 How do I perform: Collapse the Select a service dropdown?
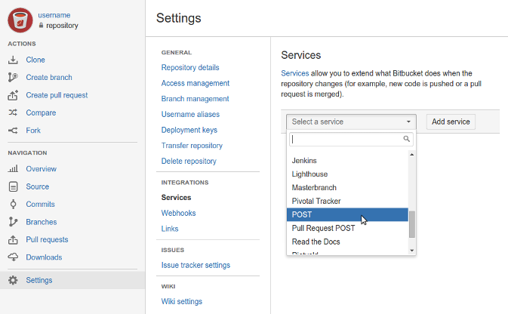pyautogui.click(x=351, y=122)
